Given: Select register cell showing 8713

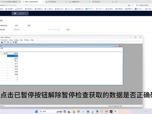Looking at the screenshot, I should 13,61.
